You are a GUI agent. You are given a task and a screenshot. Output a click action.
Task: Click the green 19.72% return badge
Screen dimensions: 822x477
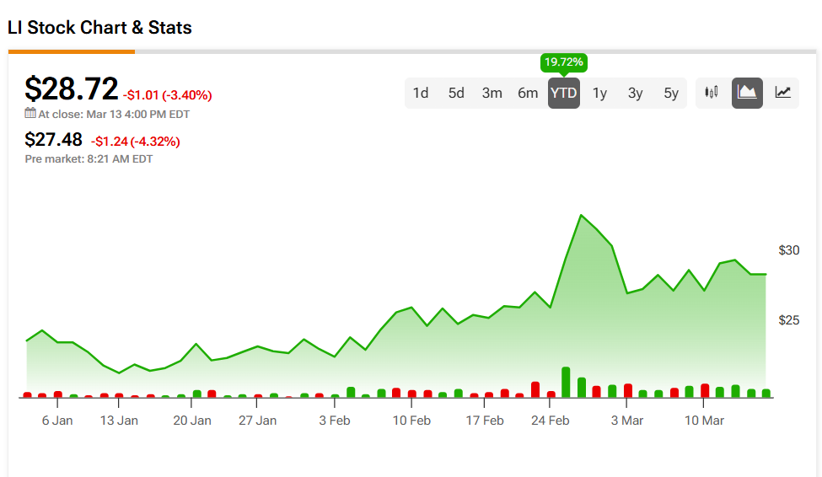(564, 62)
